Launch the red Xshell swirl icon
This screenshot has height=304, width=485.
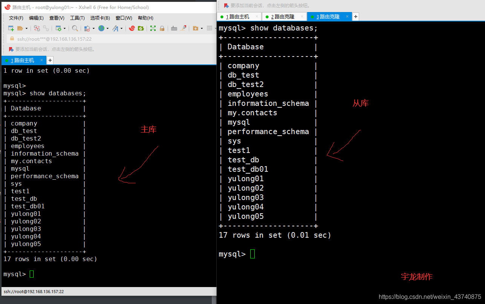tap(132, 28)
